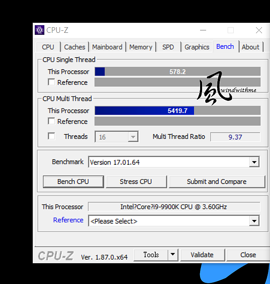Tick the Threads checkbox

tap(52, 136)
